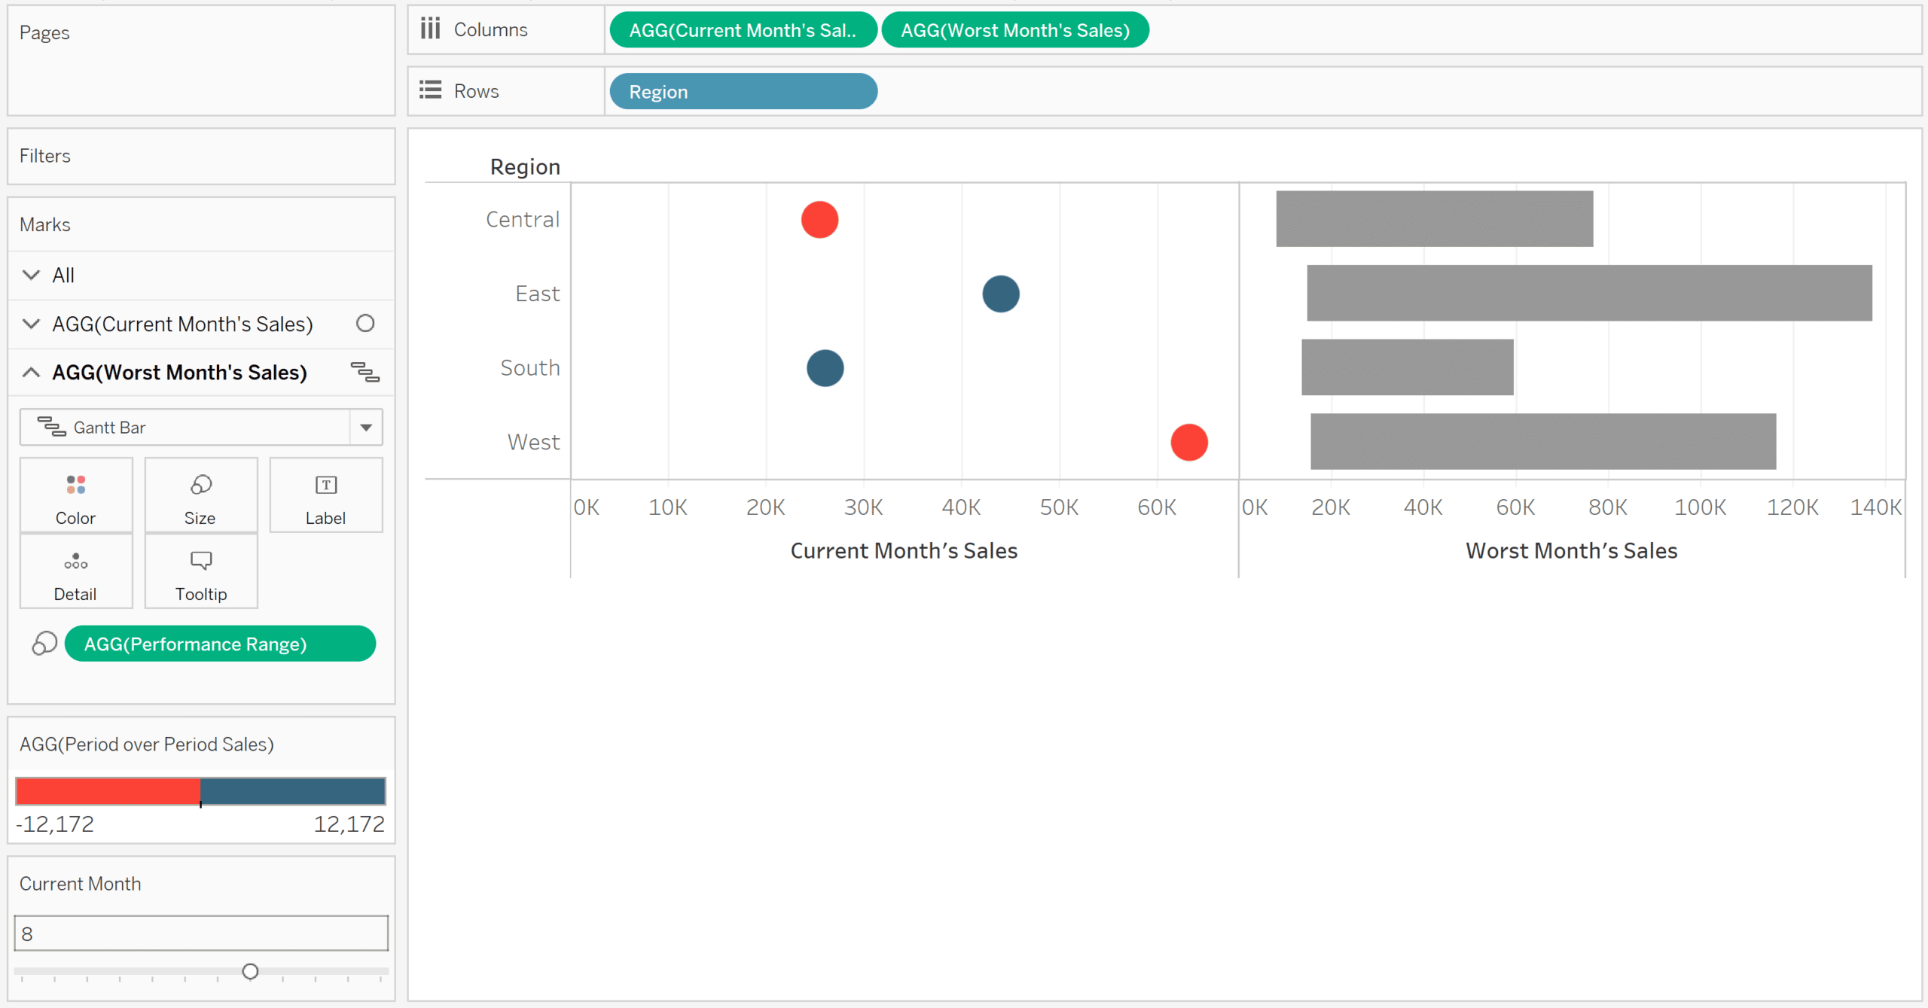Viewport: 1928px width, 1008px height.
Task: Click size icon beside AGG(Performance Range) pill
Action: (x=44, y=644)
